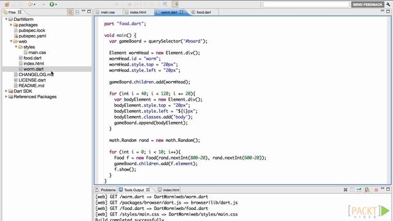Switch to index.html tab in bottom panel

coord(169,190)
